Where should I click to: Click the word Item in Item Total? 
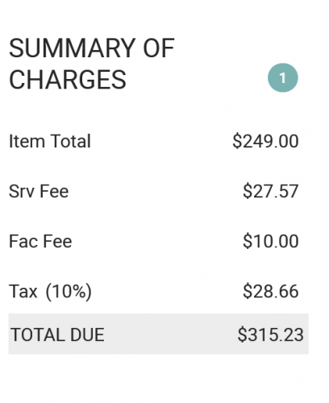coord(27,141)
